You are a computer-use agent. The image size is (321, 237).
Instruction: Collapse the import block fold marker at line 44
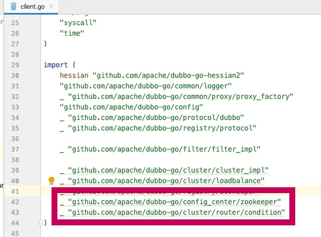40,222
